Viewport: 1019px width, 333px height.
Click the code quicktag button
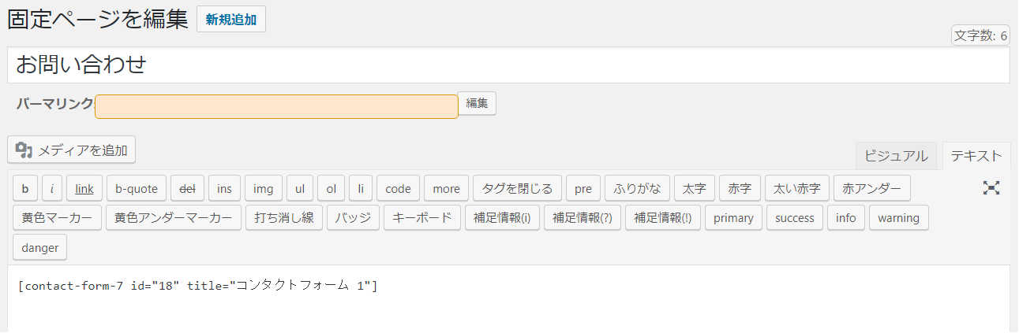tap(398, 189)
